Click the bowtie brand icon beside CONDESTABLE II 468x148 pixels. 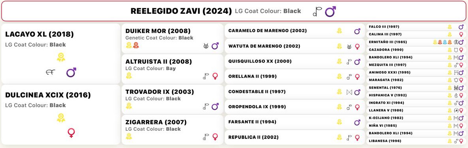pos(349,92)
